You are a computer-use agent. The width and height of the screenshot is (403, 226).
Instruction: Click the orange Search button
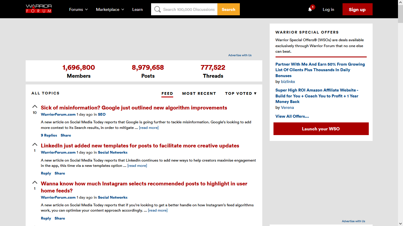click(229, 9)
